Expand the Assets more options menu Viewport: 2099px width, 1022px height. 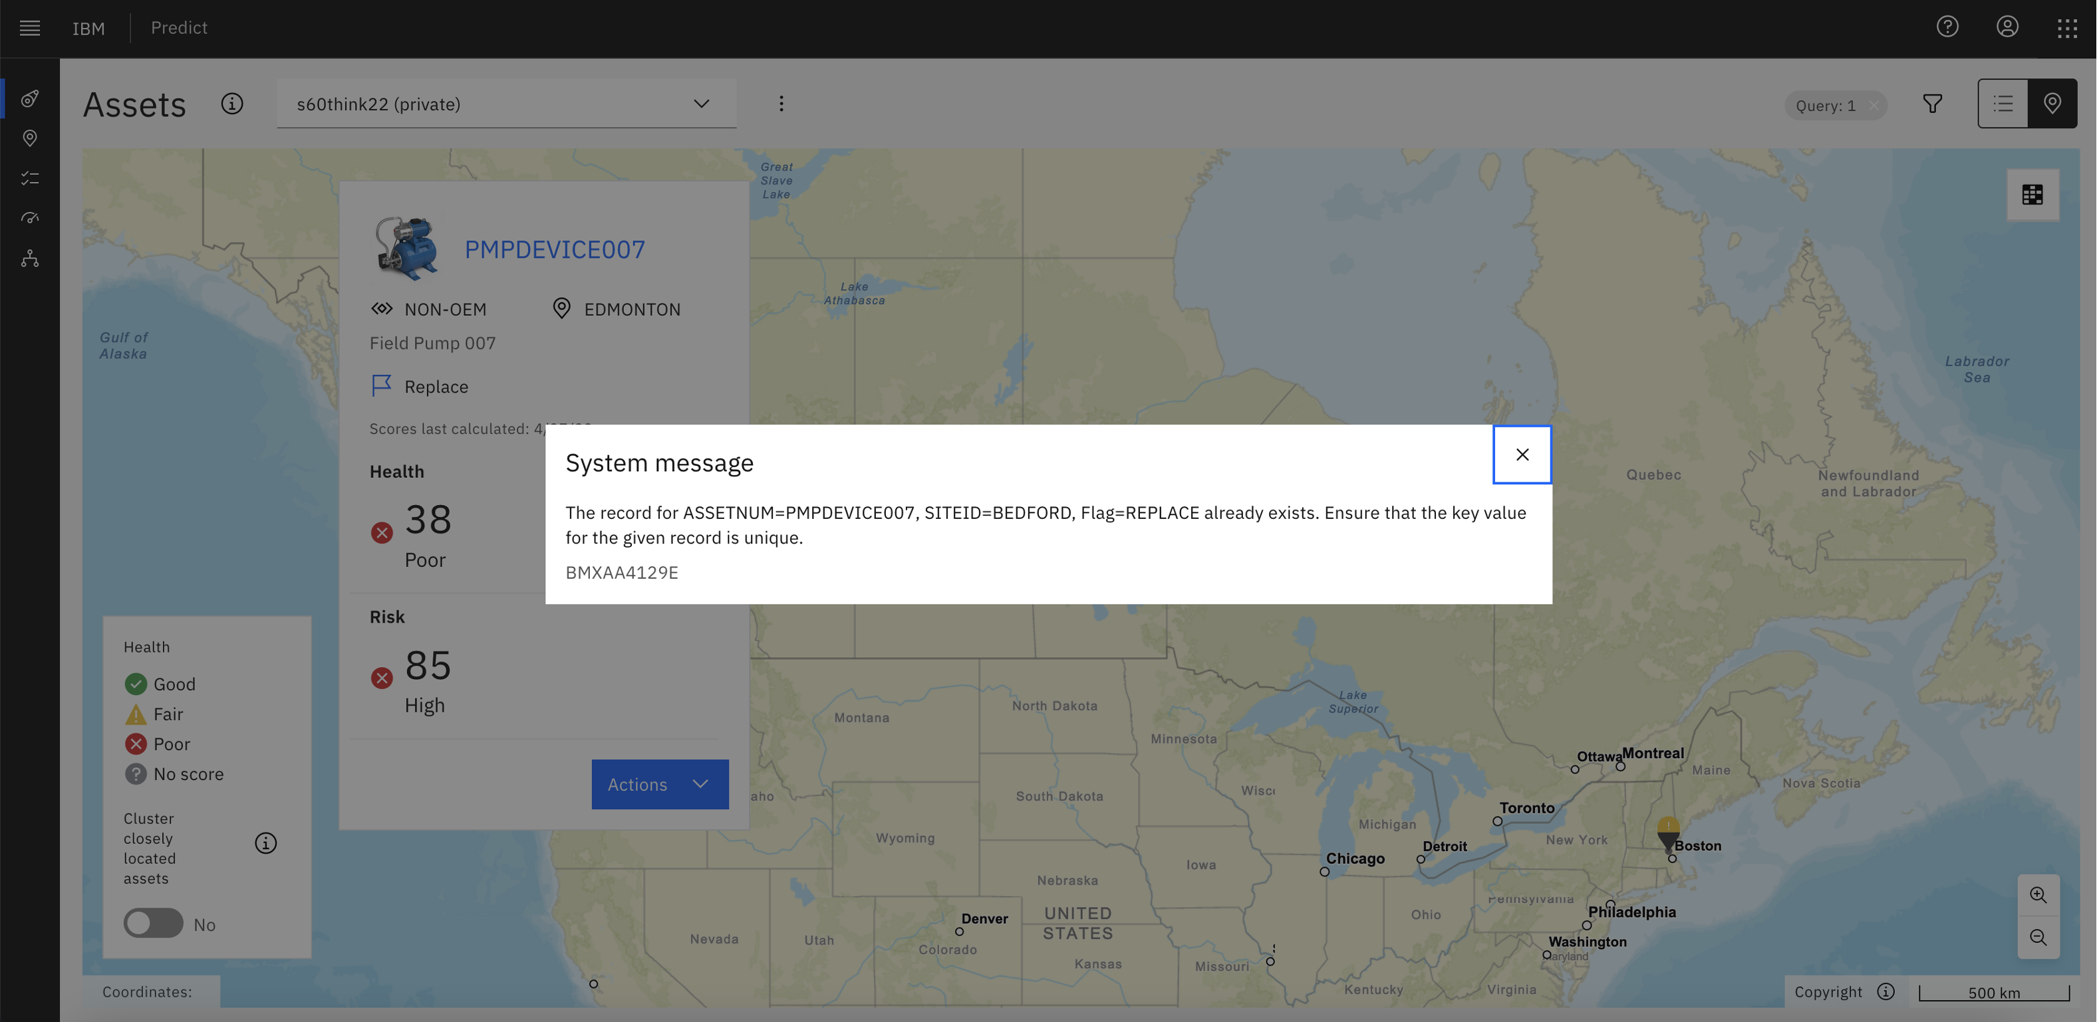pyautogui.click(x=781, y=103)
